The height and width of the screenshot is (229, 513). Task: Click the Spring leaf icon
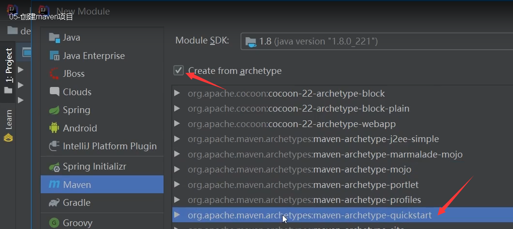pyautogui.click(x=54, y=110)
